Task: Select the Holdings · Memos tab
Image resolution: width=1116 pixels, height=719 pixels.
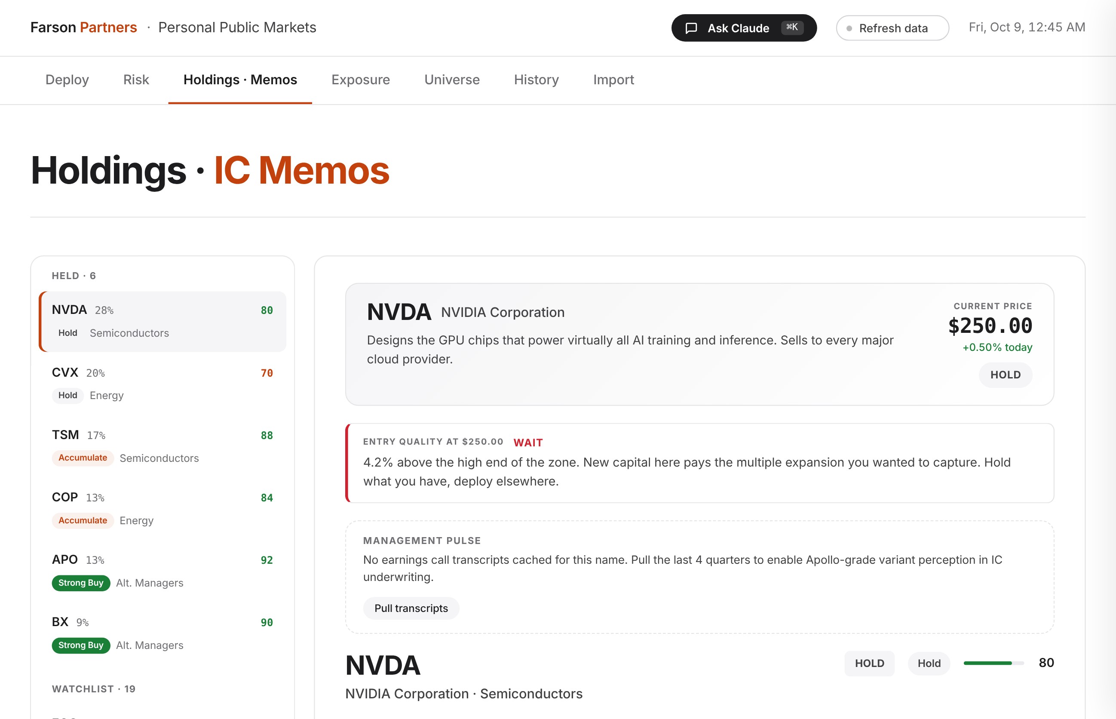Action: click(240, 80)
